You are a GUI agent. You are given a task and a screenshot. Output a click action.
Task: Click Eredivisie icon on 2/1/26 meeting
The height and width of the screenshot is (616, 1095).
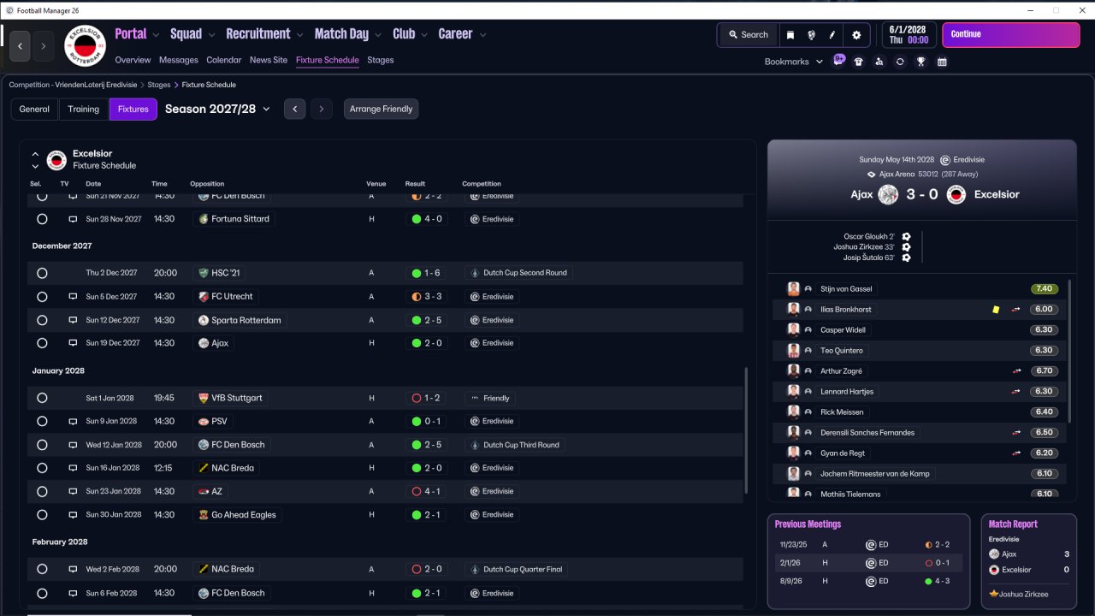871,563
